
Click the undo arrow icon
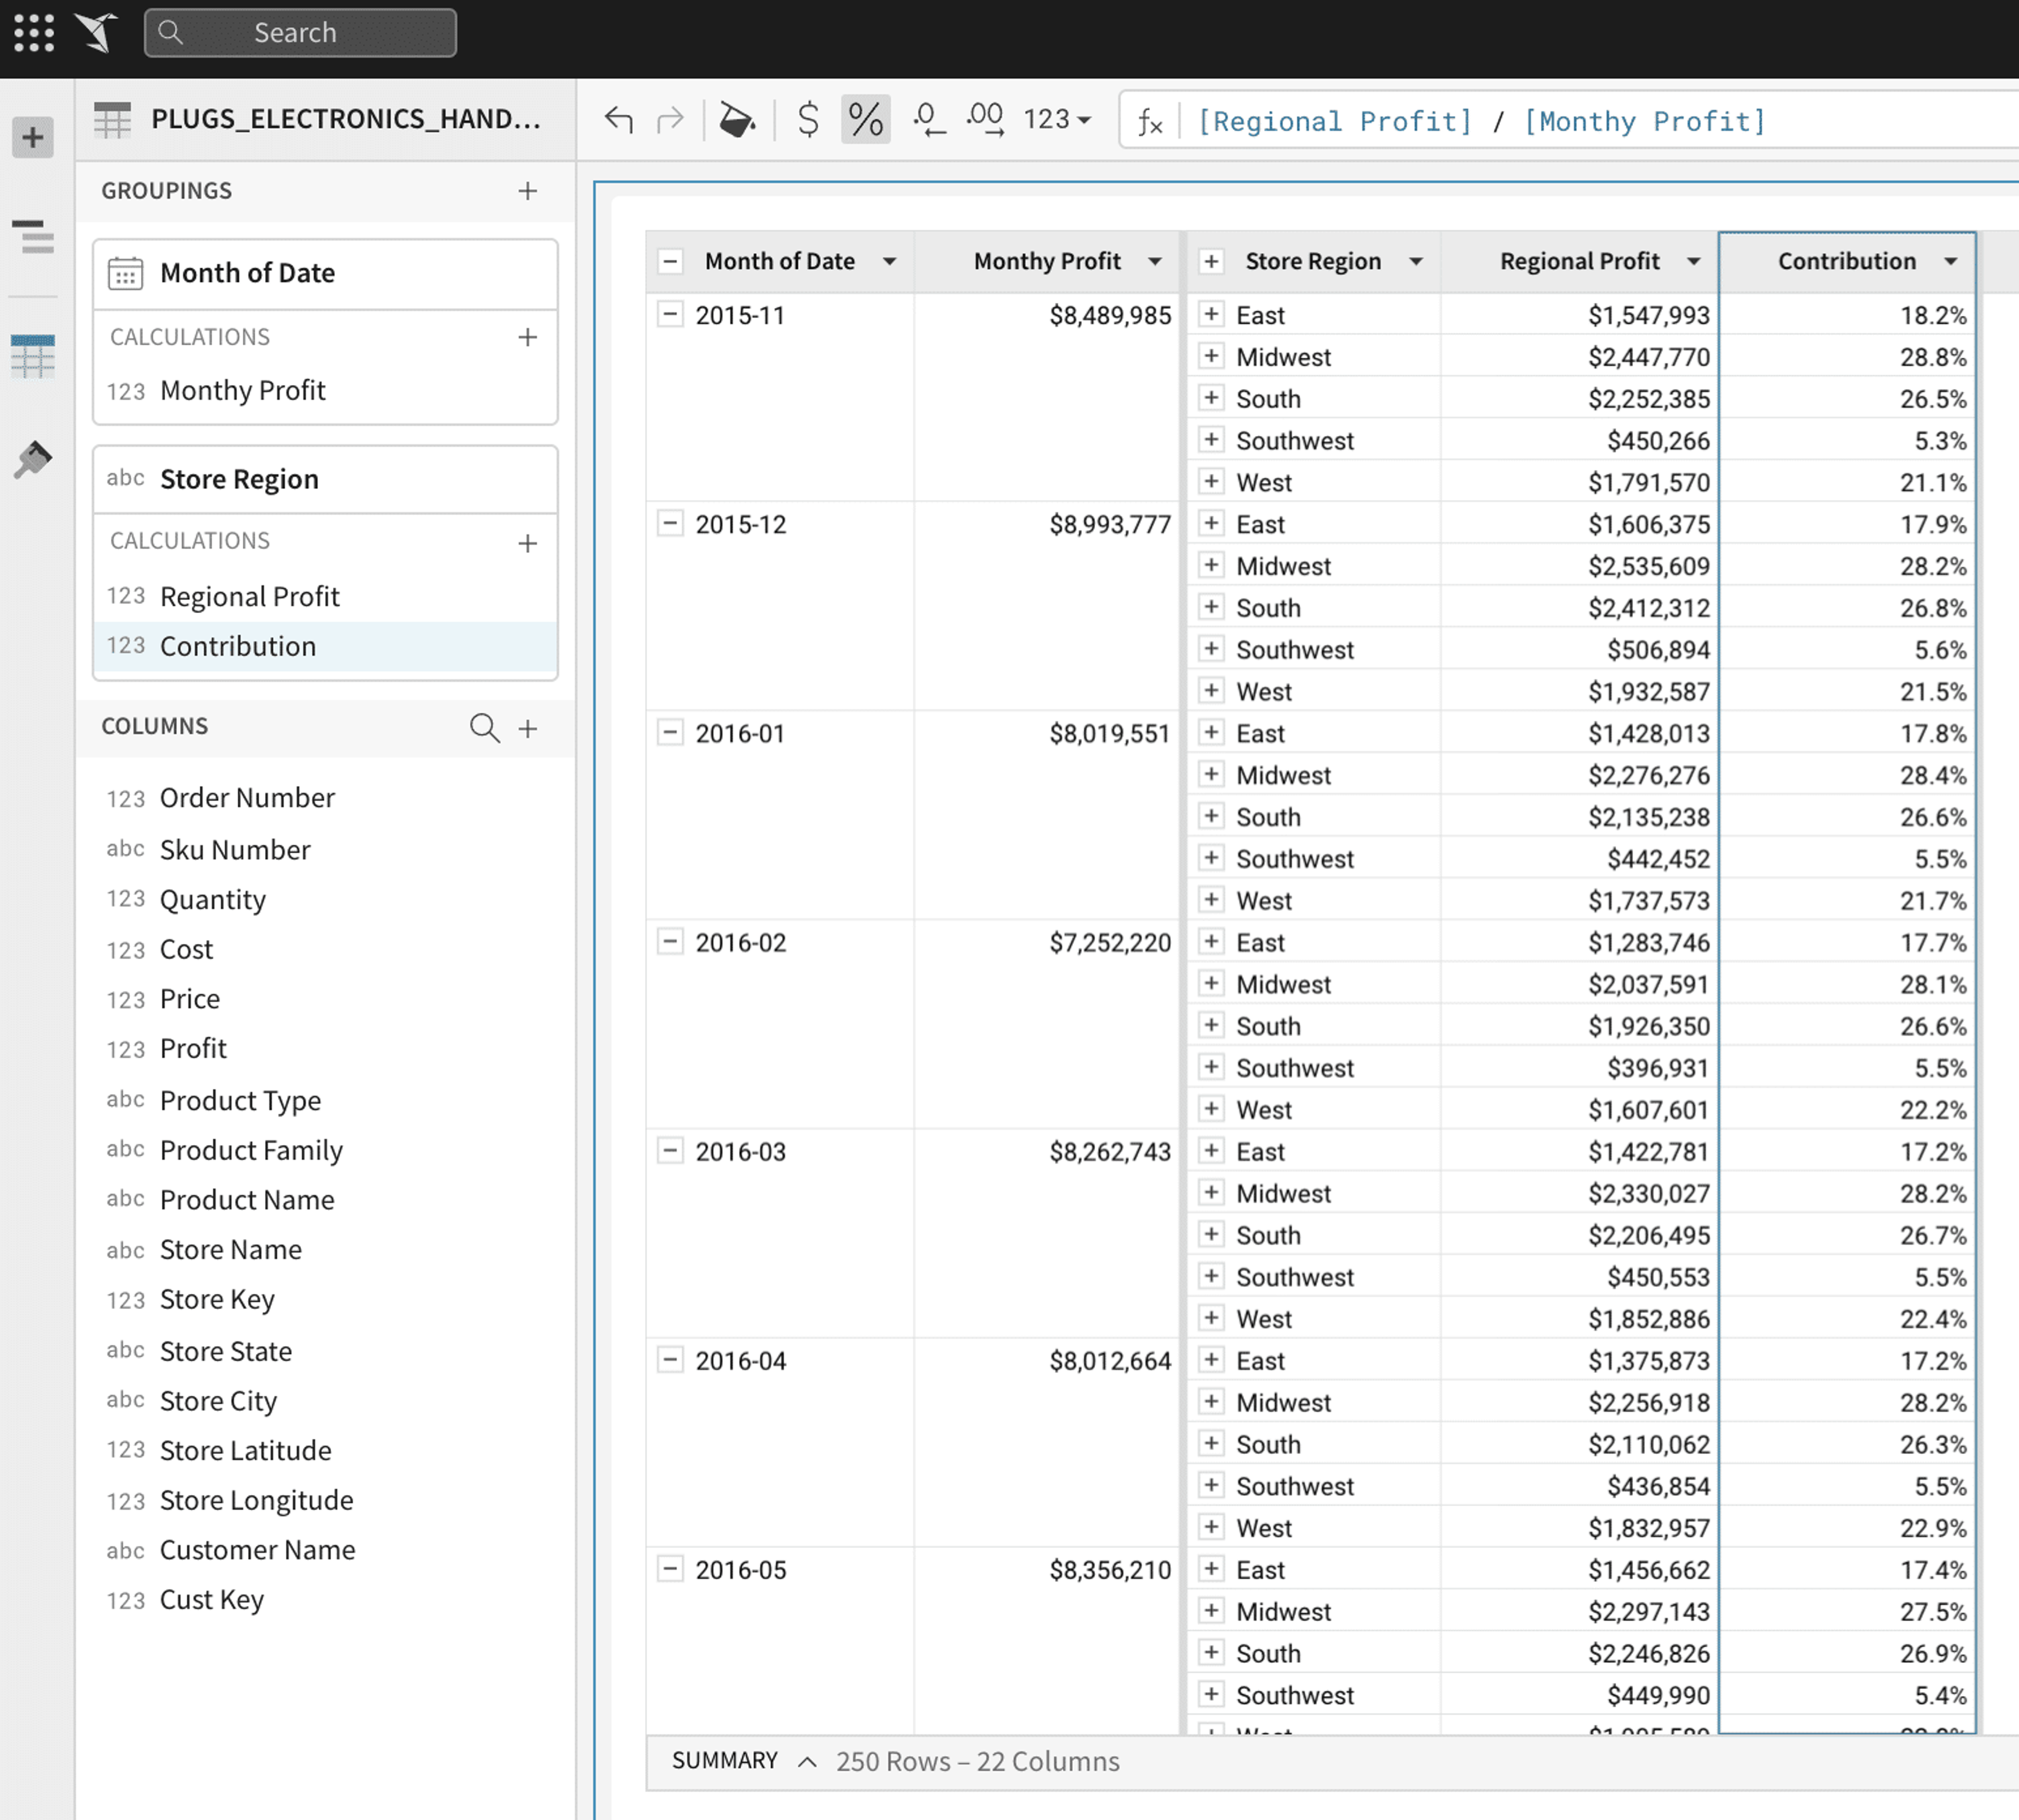(x=619, y=120)
